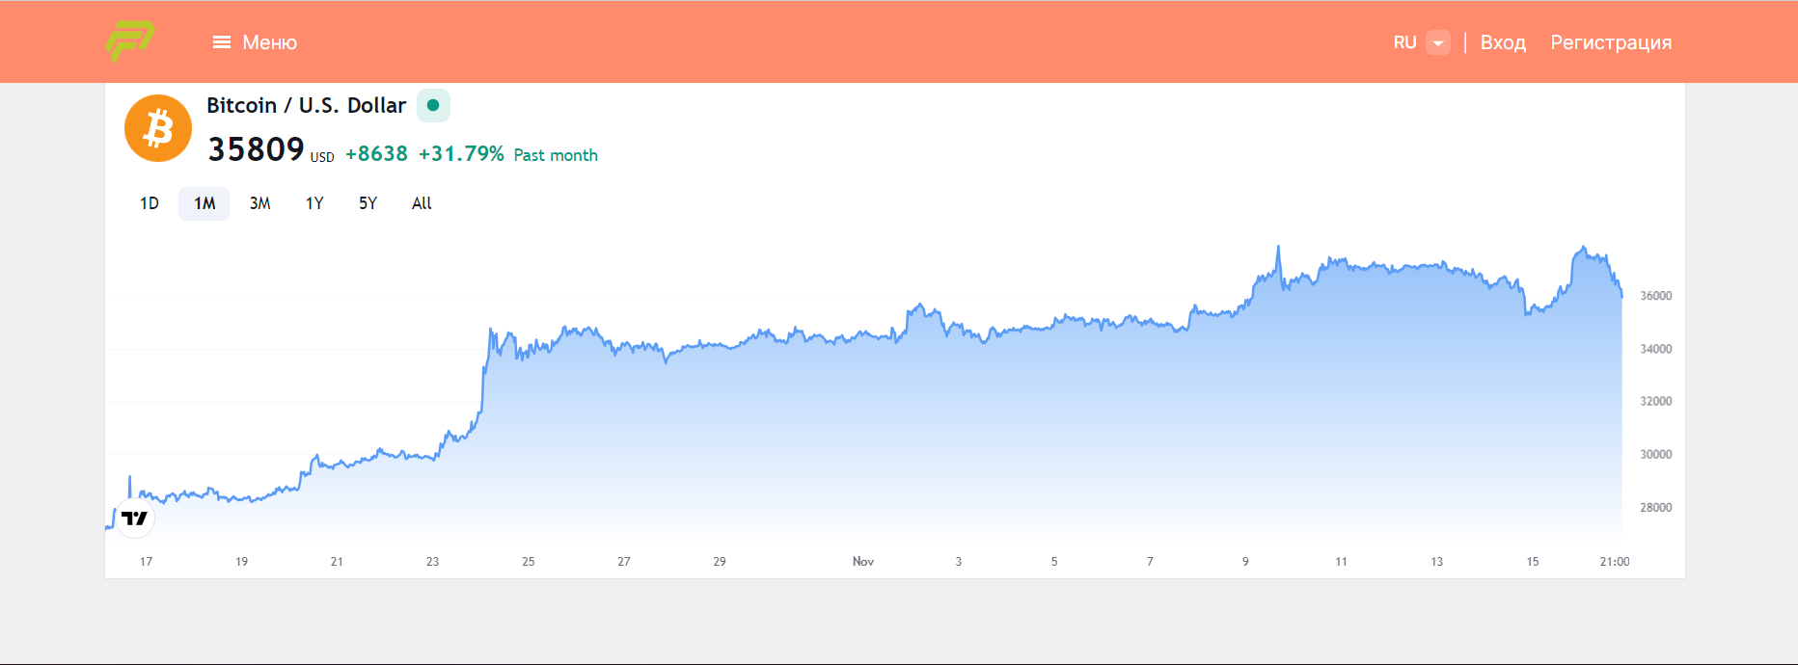Screen dimensions: 1798x665
Task: Click the Вход login link
Action: coord(1503,42)
